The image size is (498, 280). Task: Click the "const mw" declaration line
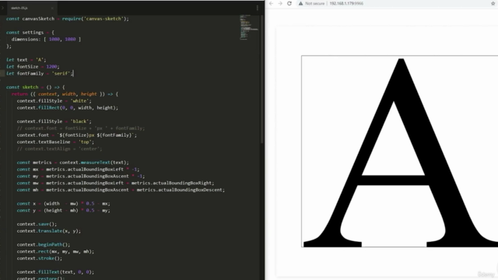tap(116, 183)
